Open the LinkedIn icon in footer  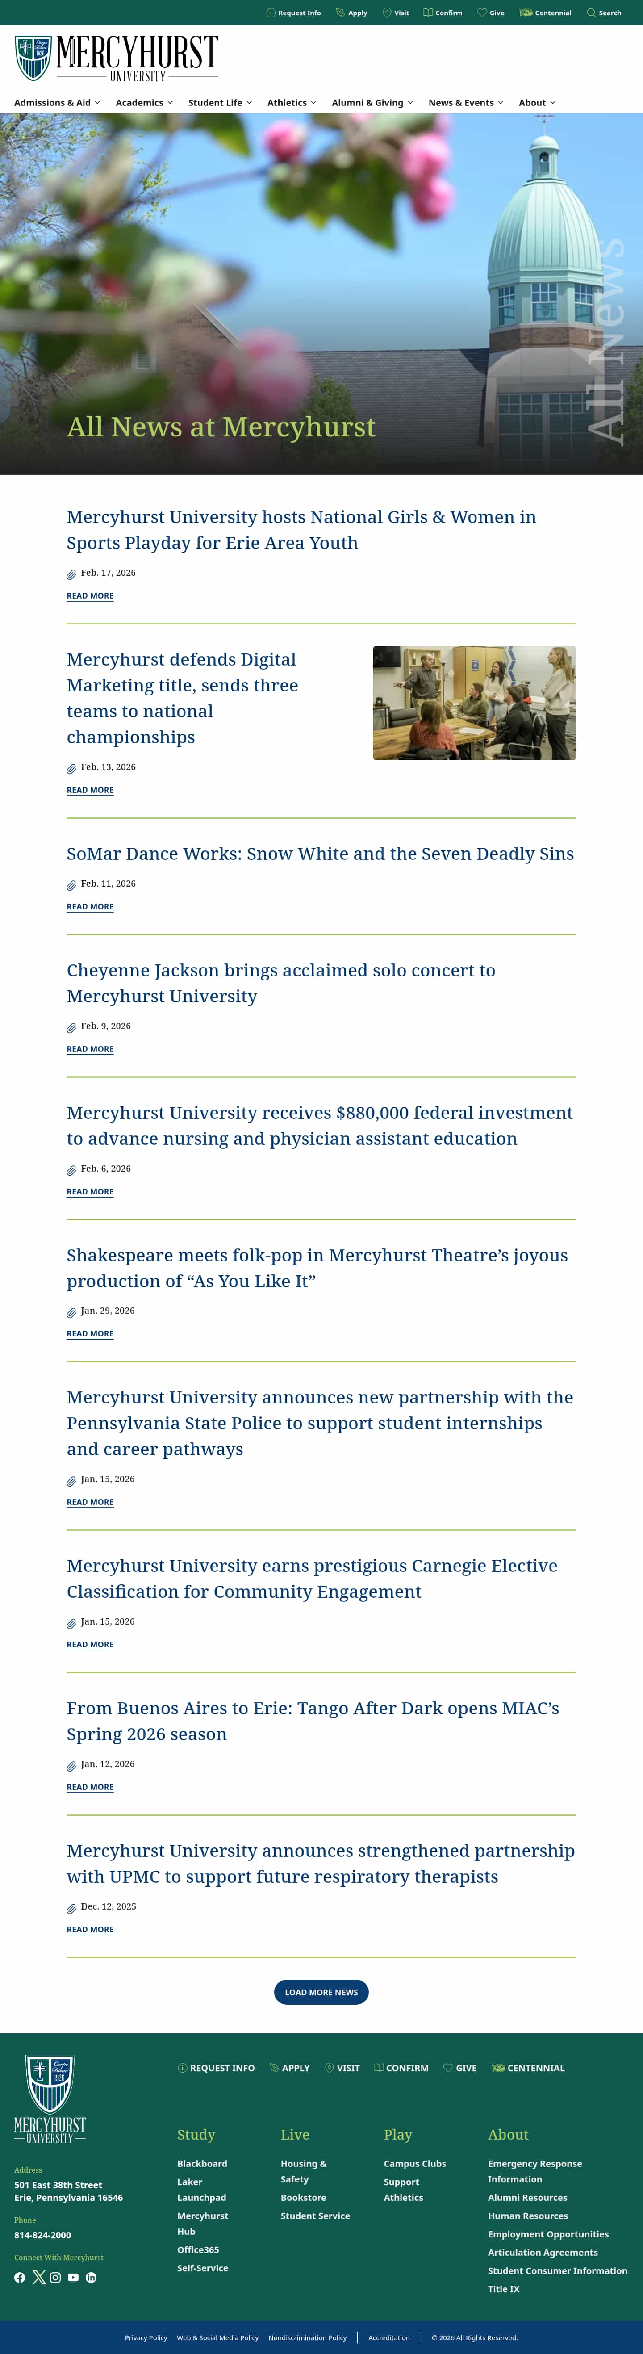(x=92, y=2277)
